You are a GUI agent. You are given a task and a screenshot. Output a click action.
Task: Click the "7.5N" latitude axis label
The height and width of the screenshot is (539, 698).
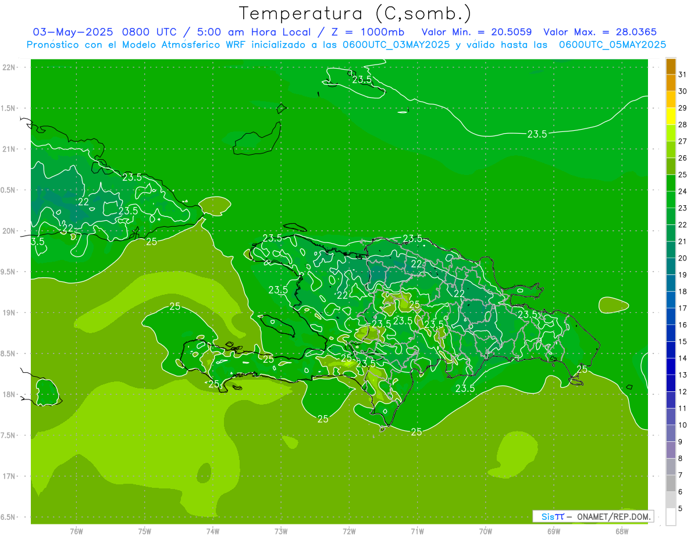[9, 435]
